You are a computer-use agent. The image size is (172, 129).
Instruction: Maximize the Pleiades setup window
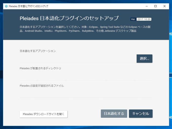[156, 6]
